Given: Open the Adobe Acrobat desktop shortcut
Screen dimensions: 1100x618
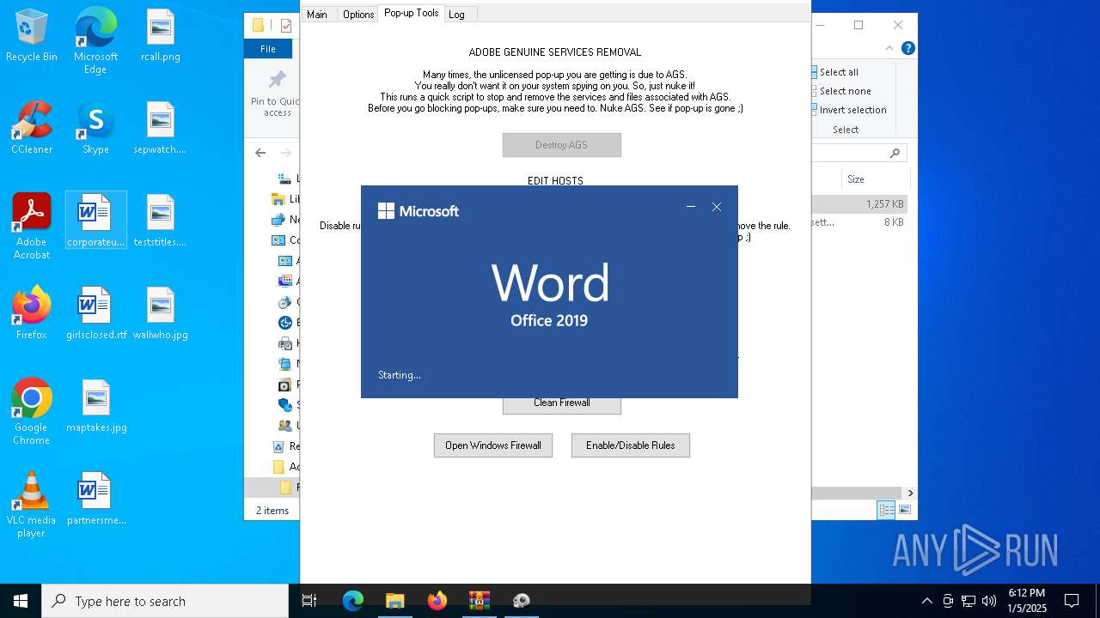Looking at the screenshot, I should (32, 227).
